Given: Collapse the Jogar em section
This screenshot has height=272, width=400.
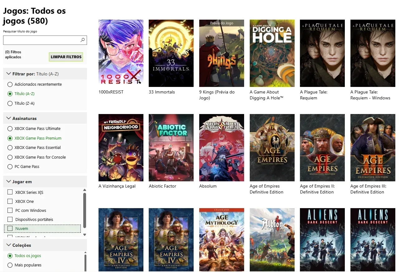Looking at the screenshot, I should tap(45, 182).
